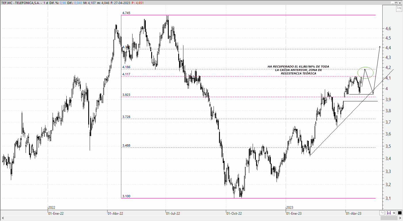The height and width of the screenshot is (221, 403).
Task: Click the 4.186 Fibonacci level label
Action: click(x=126, y=67)
